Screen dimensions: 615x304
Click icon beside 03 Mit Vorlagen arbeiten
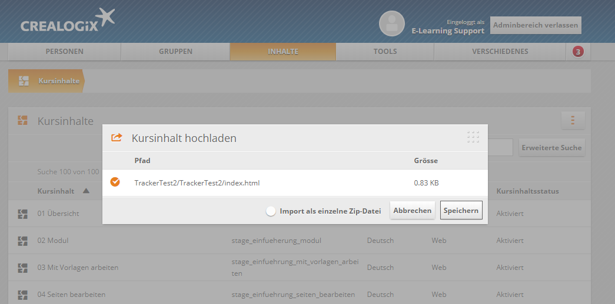[23, 268]
